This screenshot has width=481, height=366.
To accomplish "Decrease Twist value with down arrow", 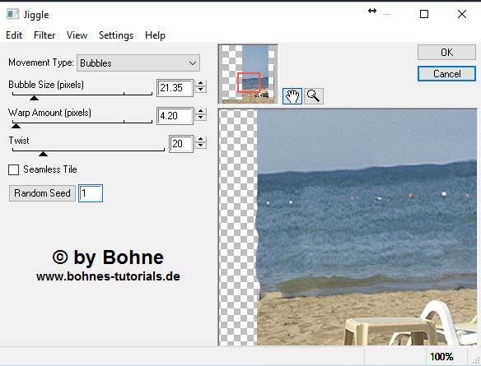I will [x=201, y=146].
